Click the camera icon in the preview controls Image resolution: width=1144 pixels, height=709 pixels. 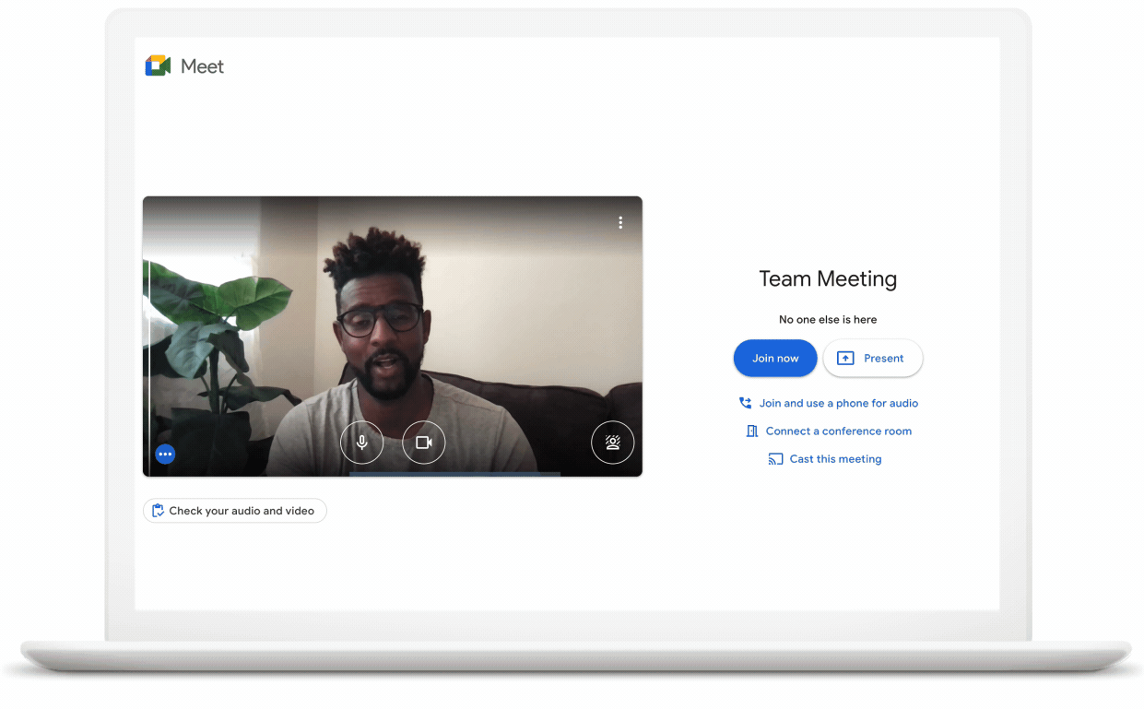click(423, 443)
